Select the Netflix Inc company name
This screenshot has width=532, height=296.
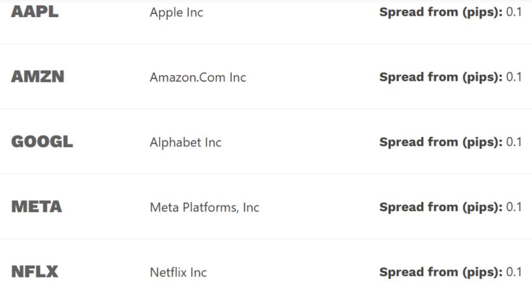point(178,272)
